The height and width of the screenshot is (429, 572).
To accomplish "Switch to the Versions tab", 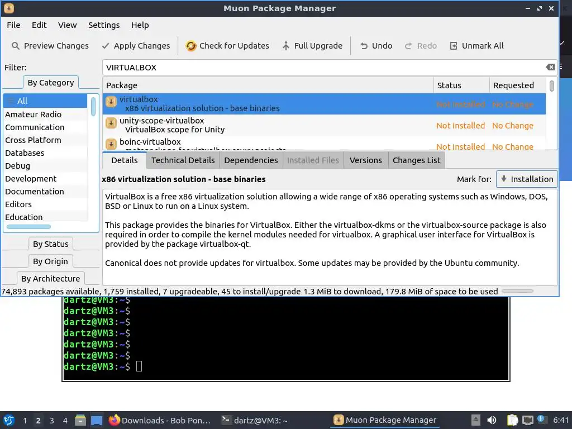I will click(365, 160).
